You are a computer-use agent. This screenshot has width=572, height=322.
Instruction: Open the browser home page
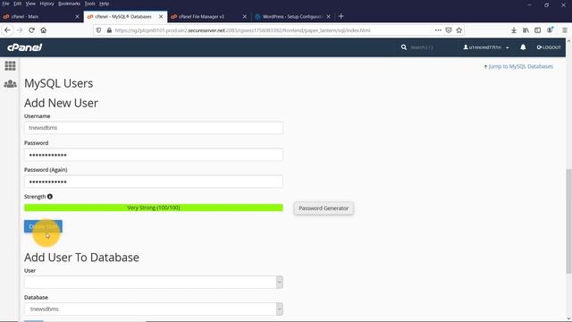44,30
